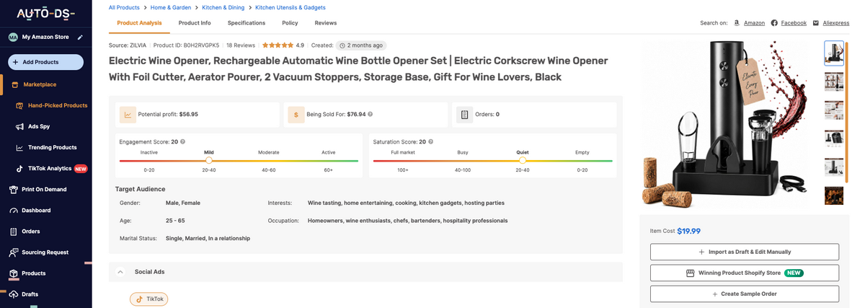Click Orders clipboard icon
Image resolution: width=865 pixels, height=308 pixels.
[x=14, y=232]
